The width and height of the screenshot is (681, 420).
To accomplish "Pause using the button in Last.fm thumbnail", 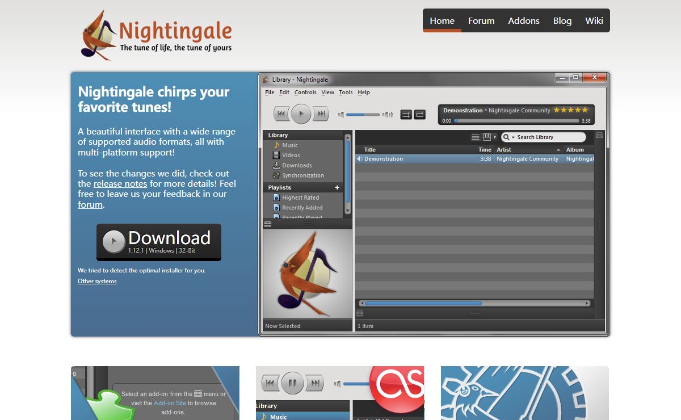I will point(293,384).
